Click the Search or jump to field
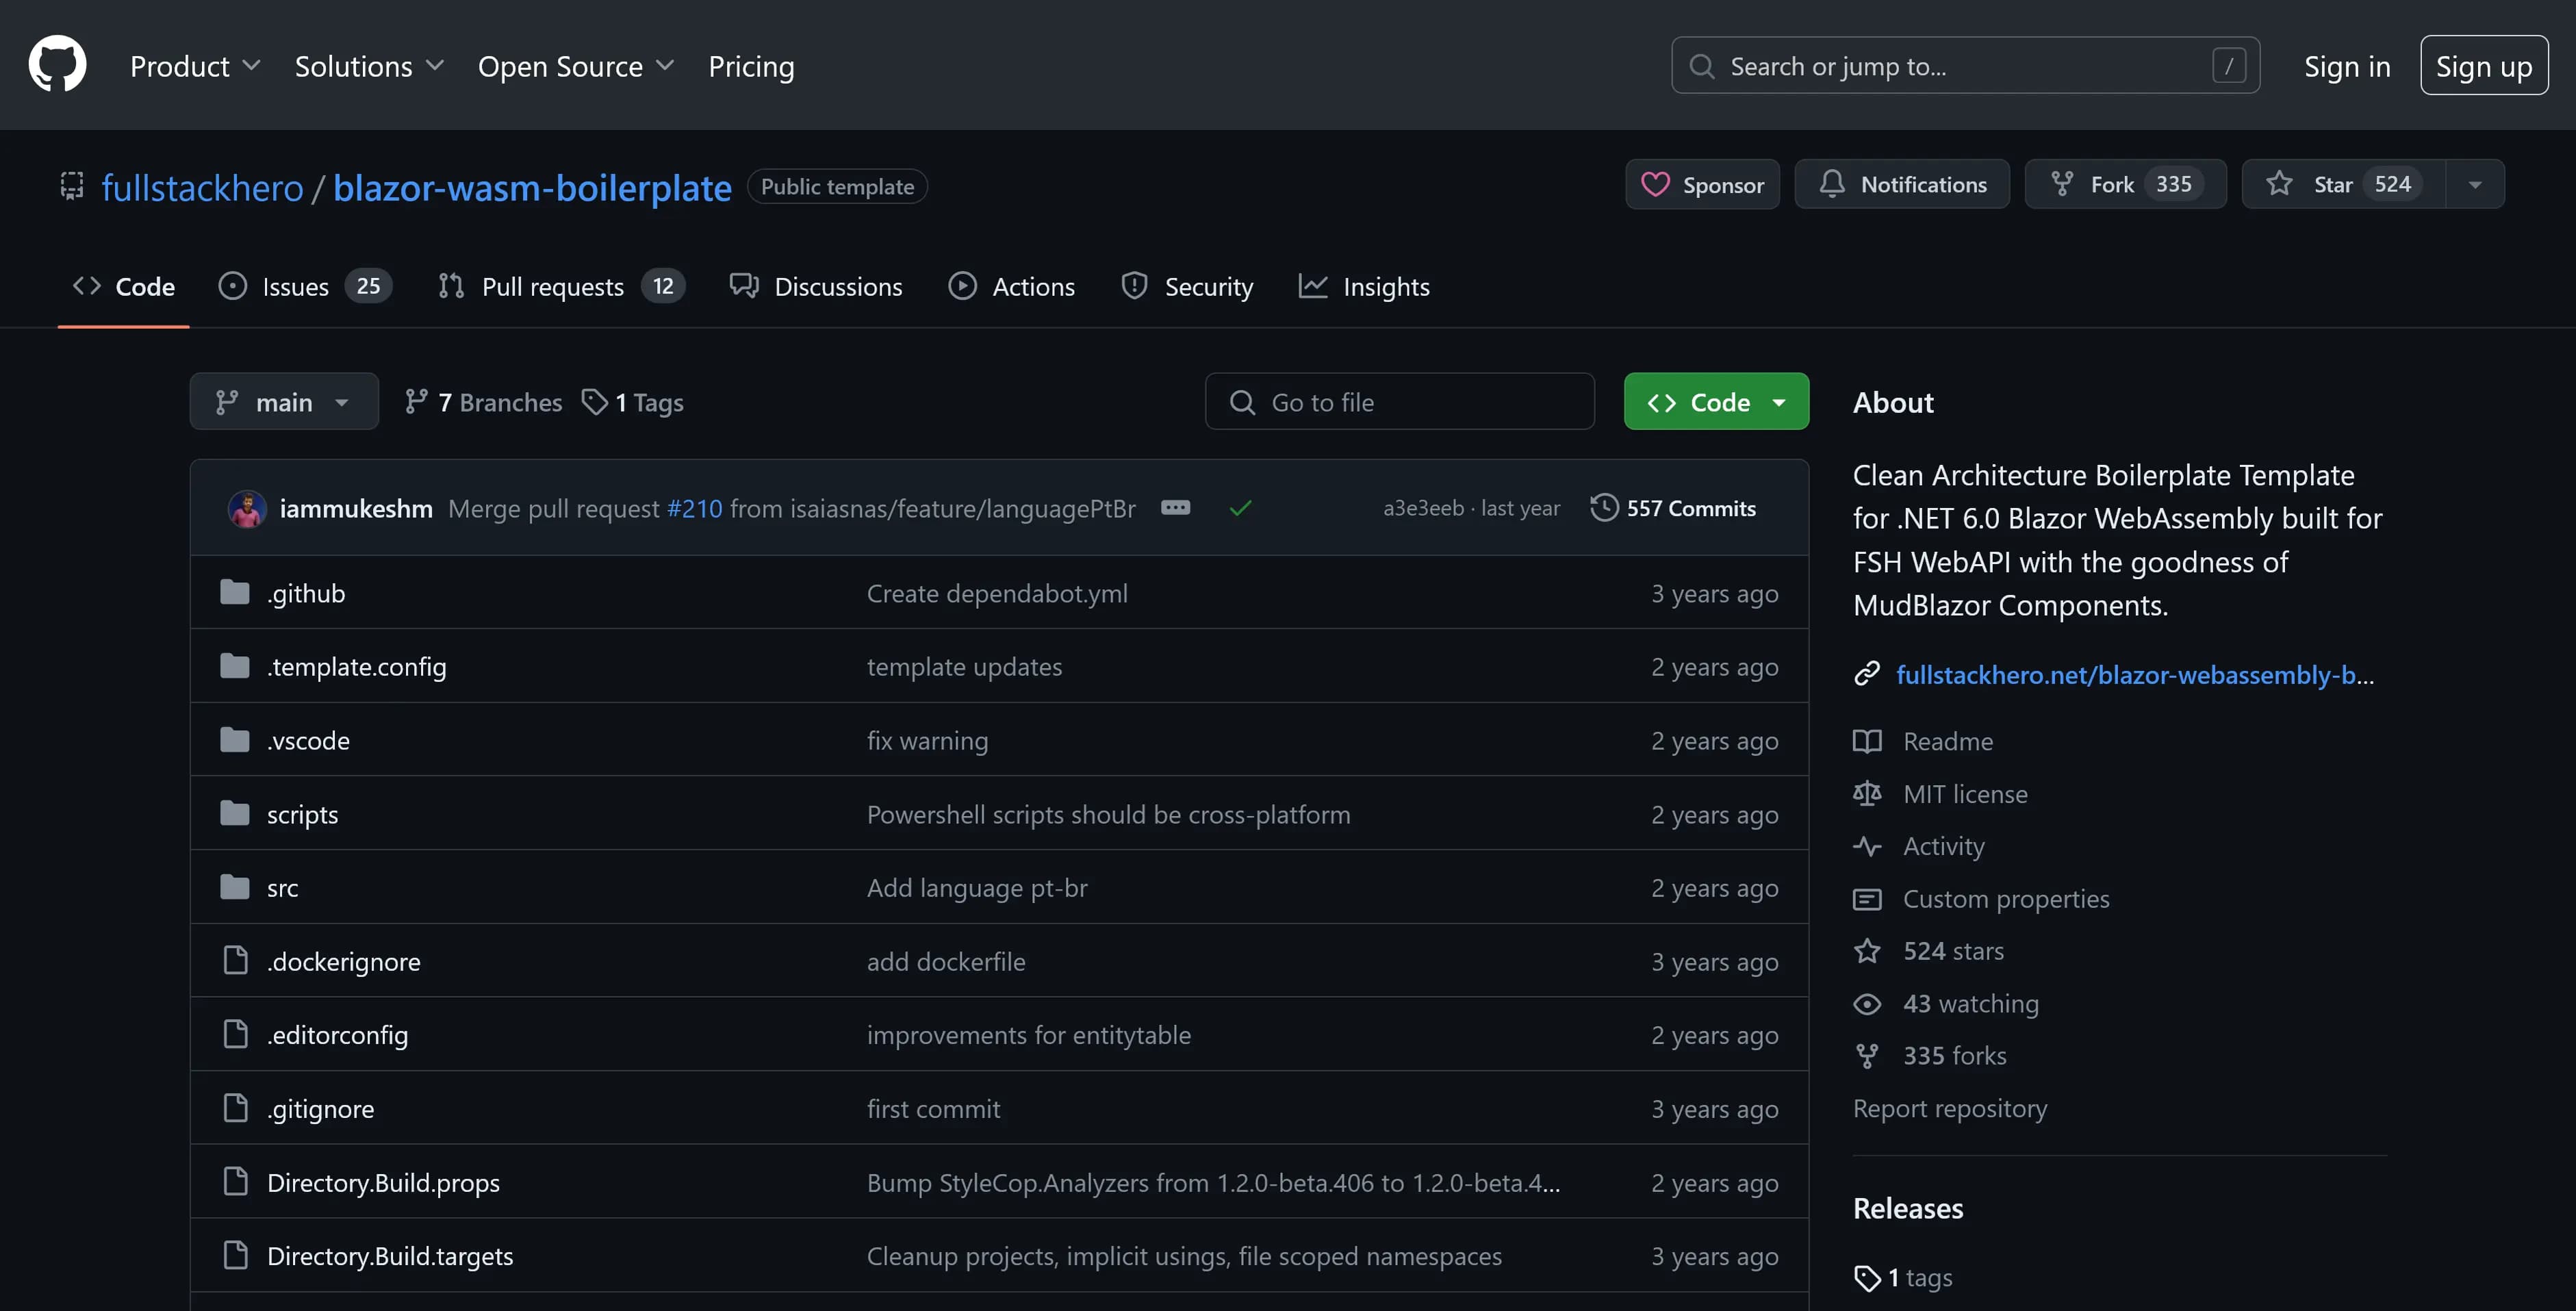 click(x=1965, y=66)
